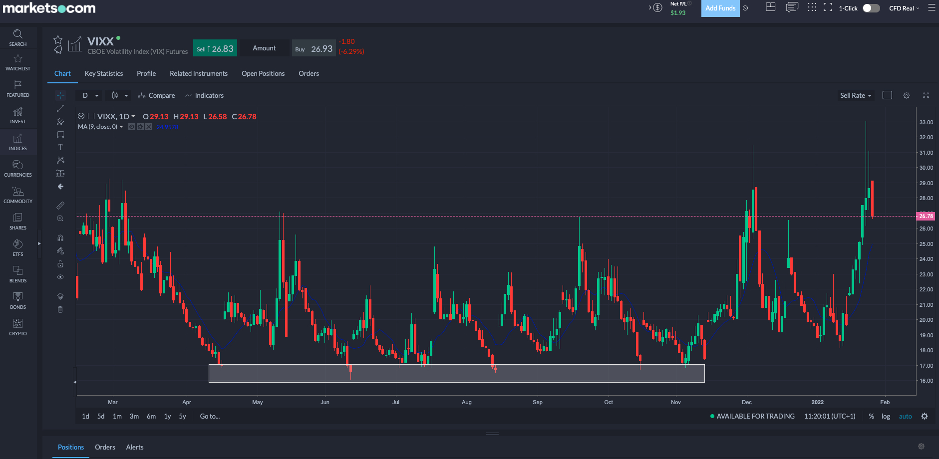Toggle lock all drawing tools
Viewport: 939px width, 459px height.
click(x=60, y=264)
